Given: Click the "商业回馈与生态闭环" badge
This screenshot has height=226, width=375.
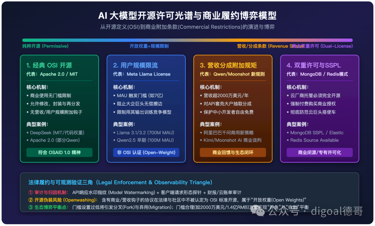Looking at the screenshot, I should pyautogui.click(x=233, y=153).
